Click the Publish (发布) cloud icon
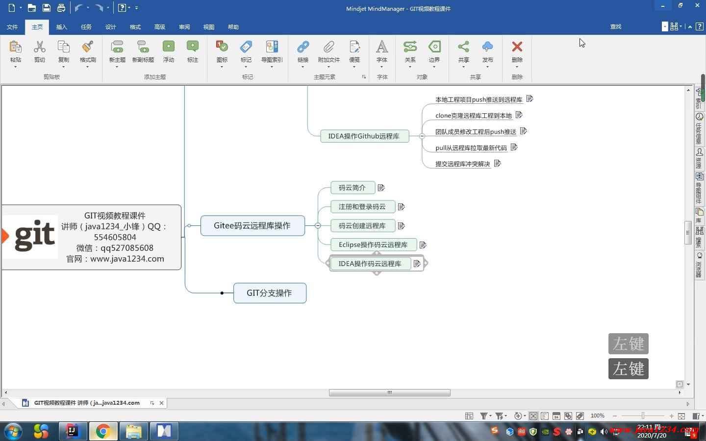The width and height of the screenshot is (706, 441). (487, 47)
